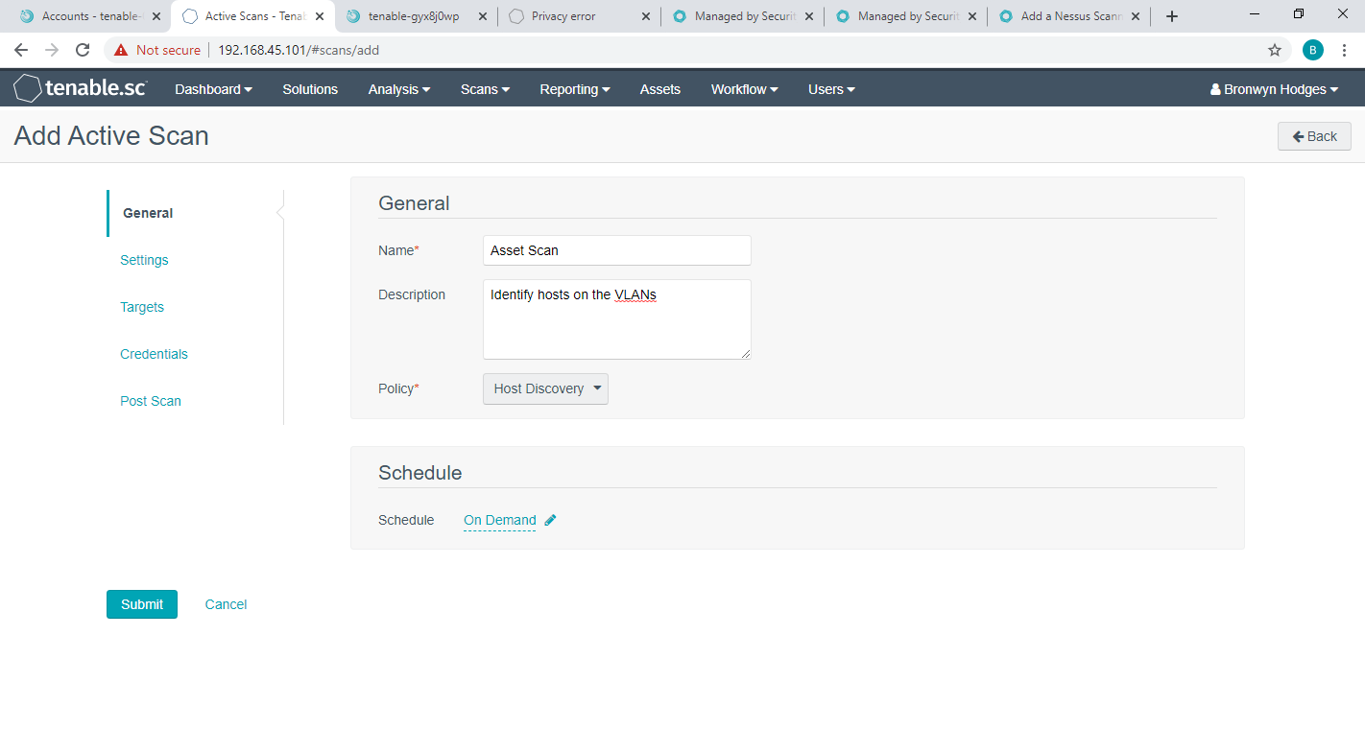1365x729 pixels.
Task: Restore down the Chrome window
Action: pyautogui.click(x=1299, y=14)
